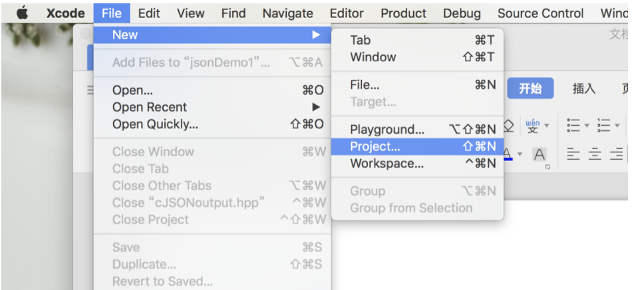
Task: Click the pinyin guide wén icon
Action: [533, 126]
